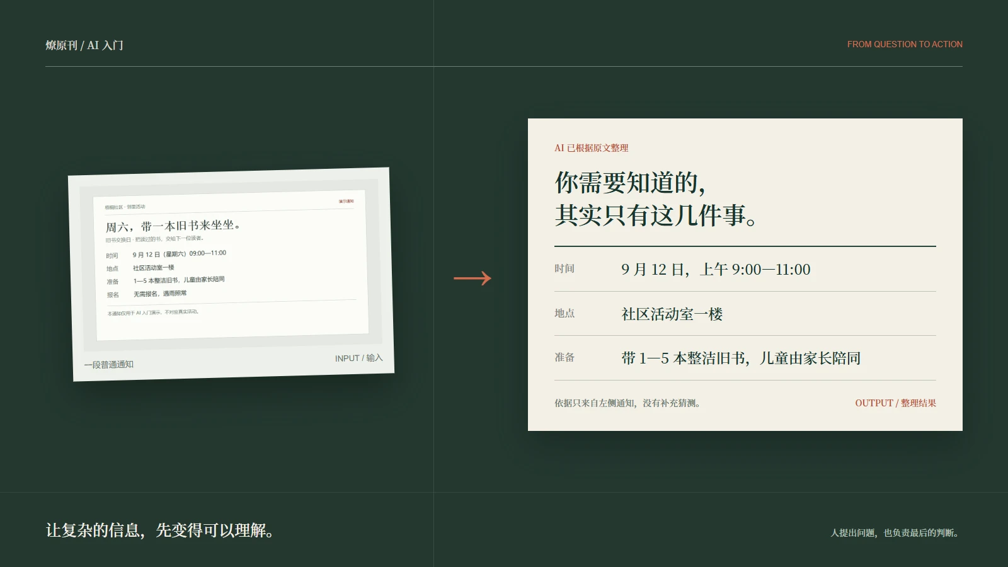Click "9 月 12 日(星期六)09:00—11:00" in the input notice
The image size is (1008, 567).
180,254
